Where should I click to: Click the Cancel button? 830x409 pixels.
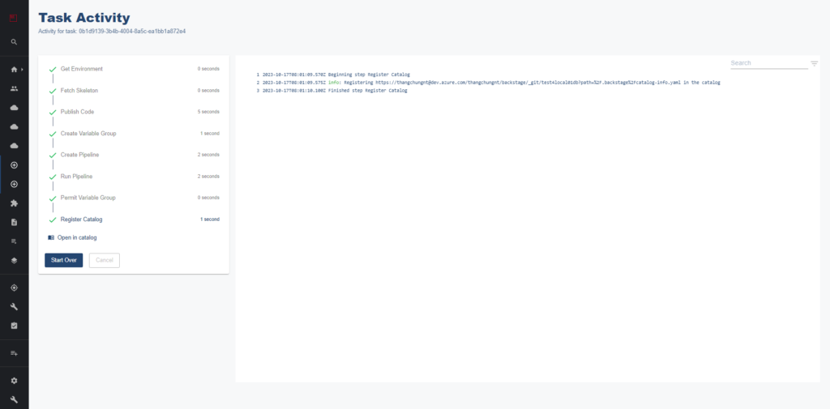click(104, 260)
